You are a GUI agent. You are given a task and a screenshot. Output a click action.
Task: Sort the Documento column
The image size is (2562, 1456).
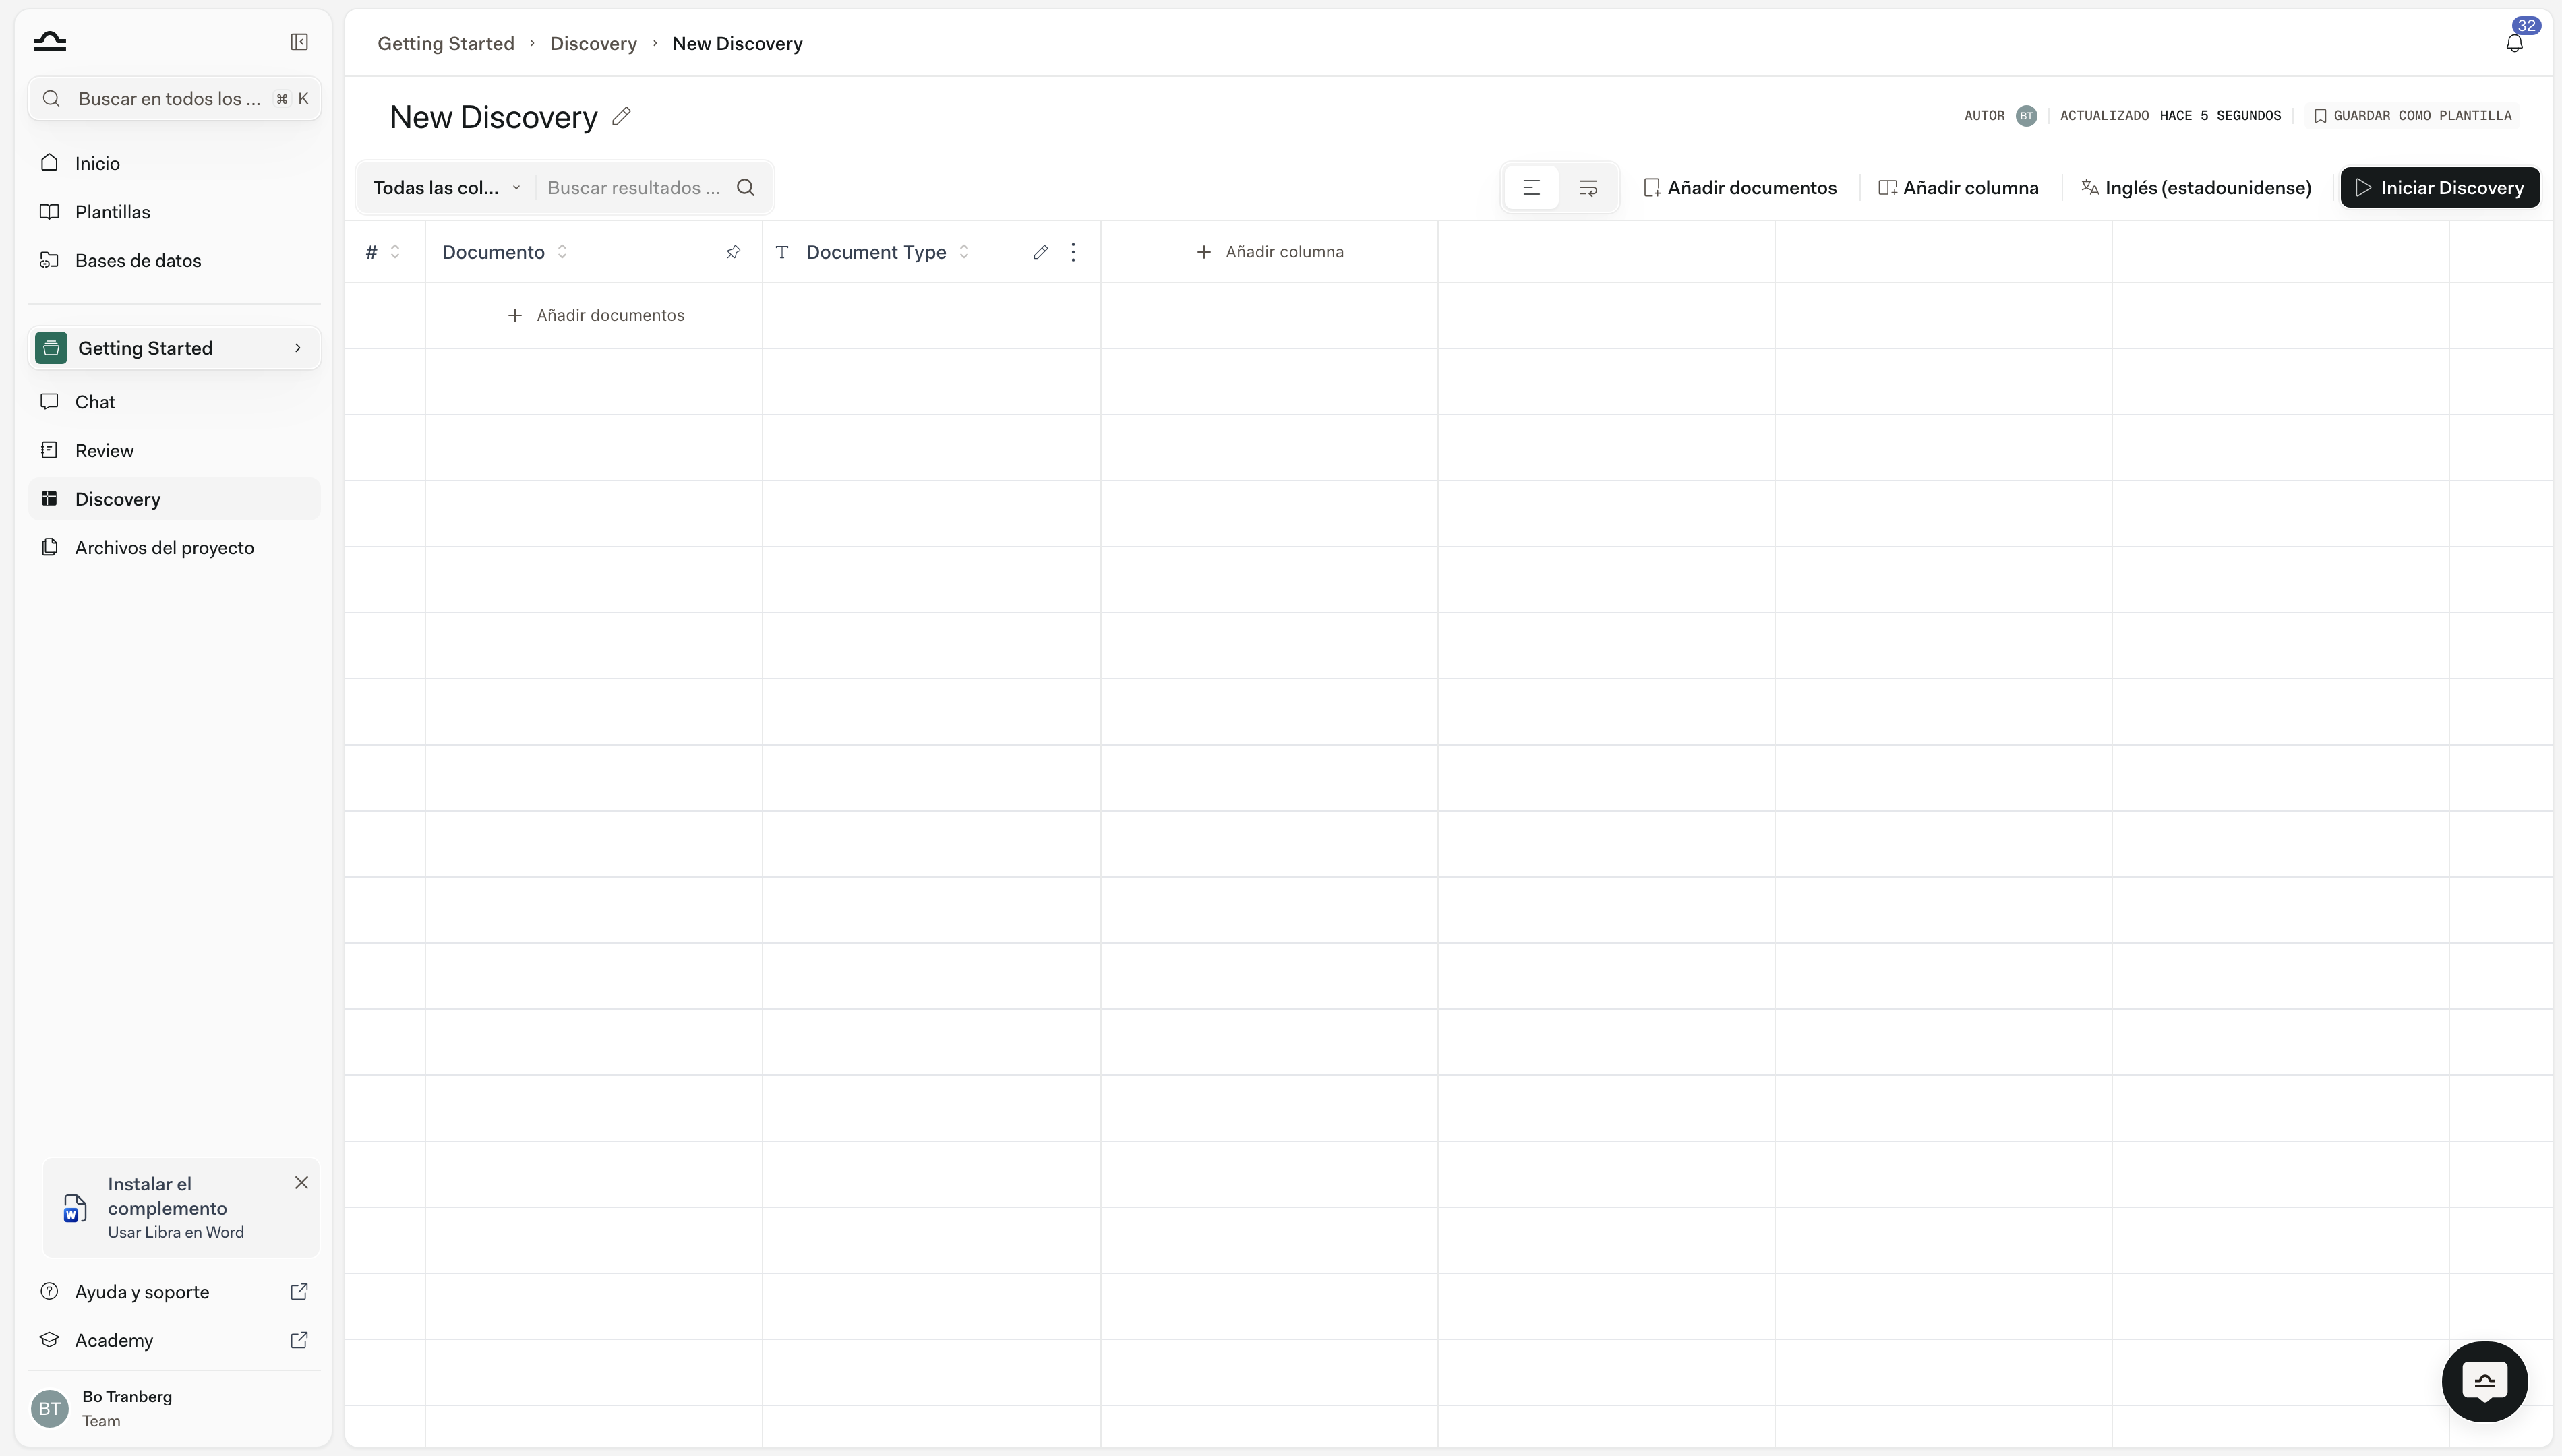[x=562, y=252]
